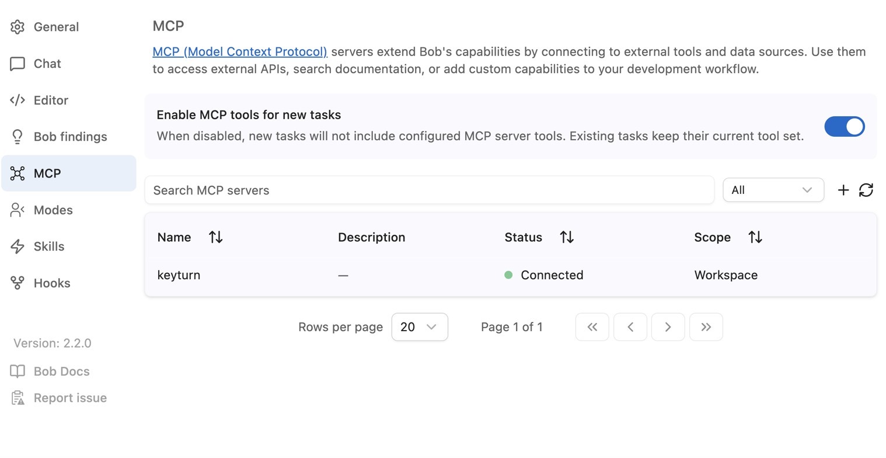Click the Modes person icon
The image size is (886, 458).
18,210
